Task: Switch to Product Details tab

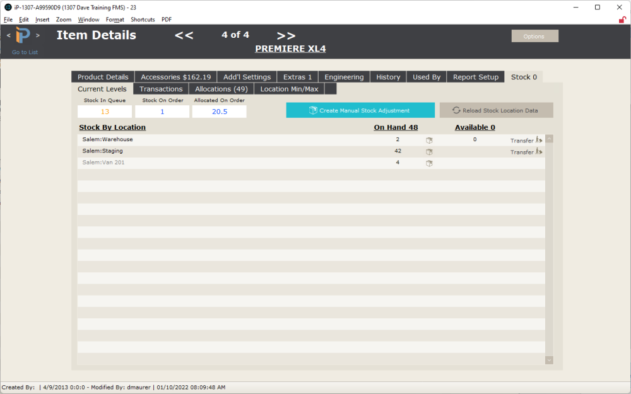Action: [103, 77]
